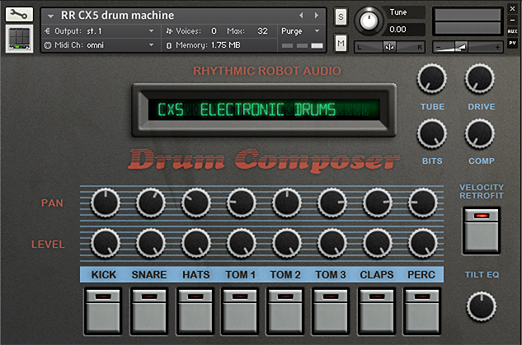
Task: Adjust the output volume slider
Action: (460, 47)
